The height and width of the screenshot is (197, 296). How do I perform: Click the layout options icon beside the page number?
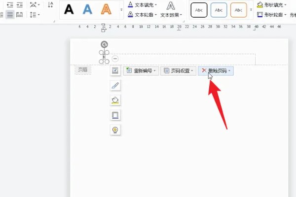tap(115, 71)
